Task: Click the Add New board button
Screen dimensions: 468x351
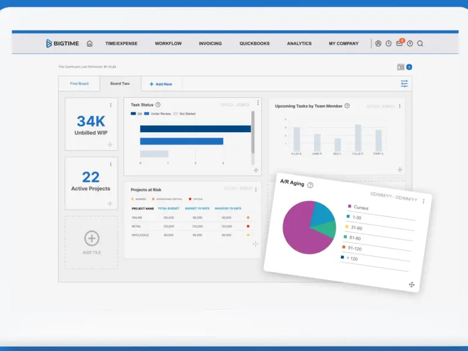Action: click(x=161, y=84)
